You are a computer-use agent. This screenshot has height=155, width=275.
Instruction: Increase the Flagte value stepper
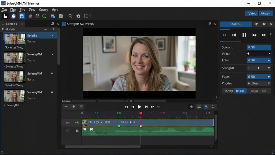pos(269,77)
